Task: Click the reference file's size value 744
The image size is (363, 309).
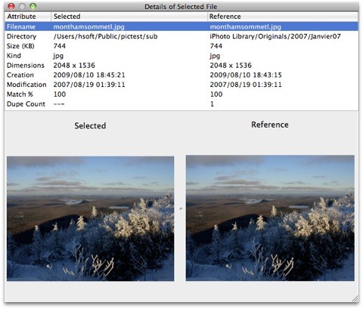Action: (x=216, y=46)
